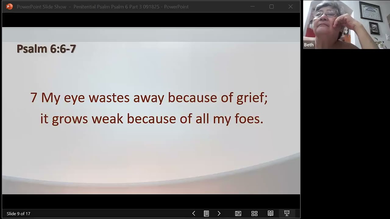Switch to Reading View icon

(271, 214)
